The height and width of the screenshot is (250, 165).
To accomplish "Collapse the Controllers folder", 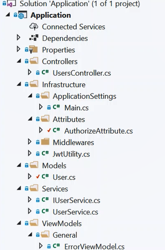I will click(19, 61).
